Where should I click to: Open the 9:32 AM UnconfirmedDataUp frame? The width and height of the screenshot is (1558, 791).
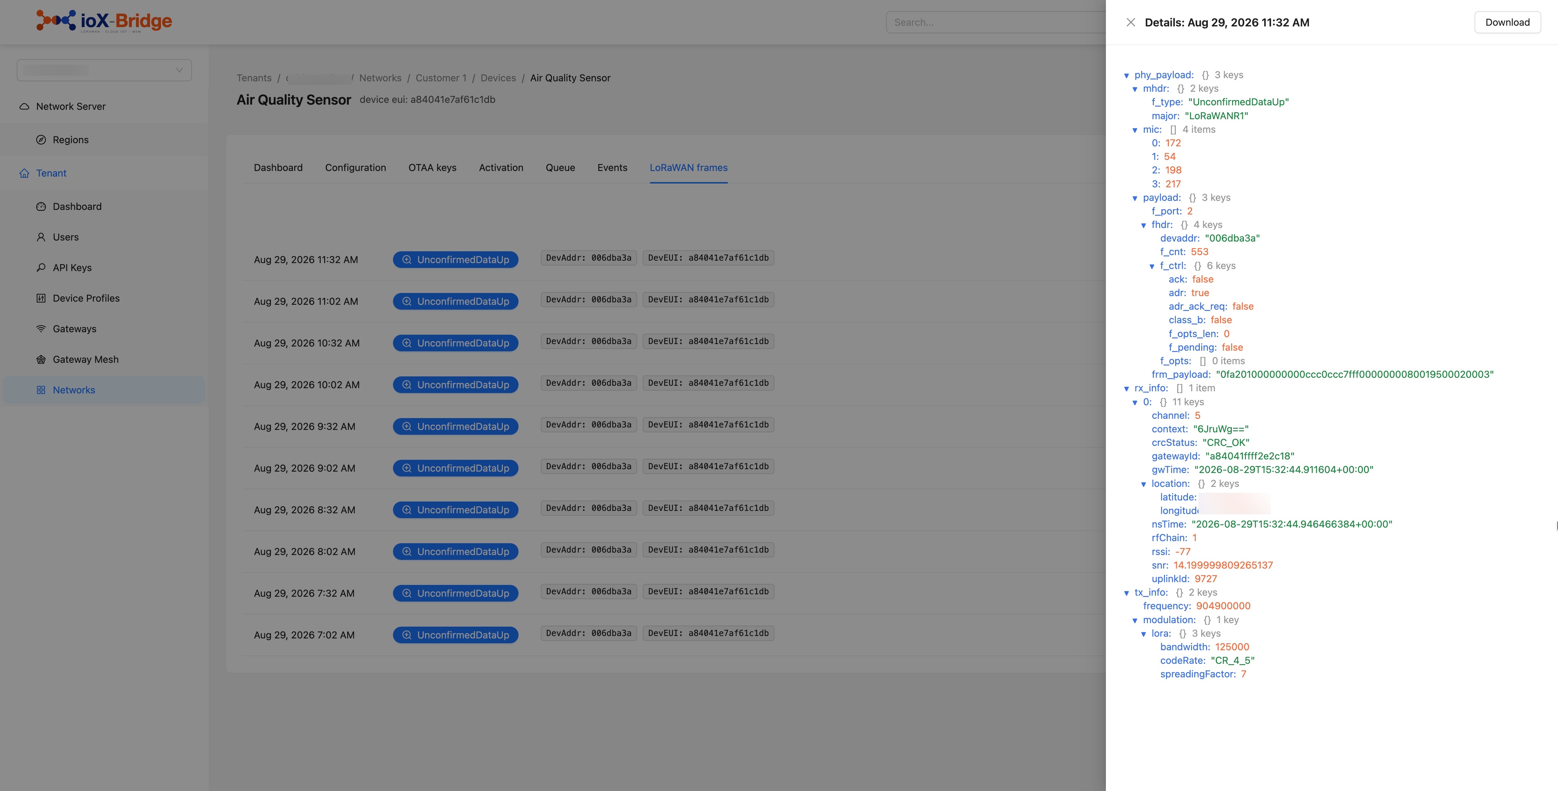pos(456,427)
